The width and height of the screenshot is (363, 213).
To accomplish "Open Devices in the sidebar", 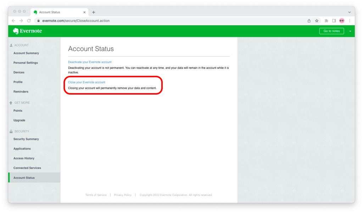I will (19, 72).
